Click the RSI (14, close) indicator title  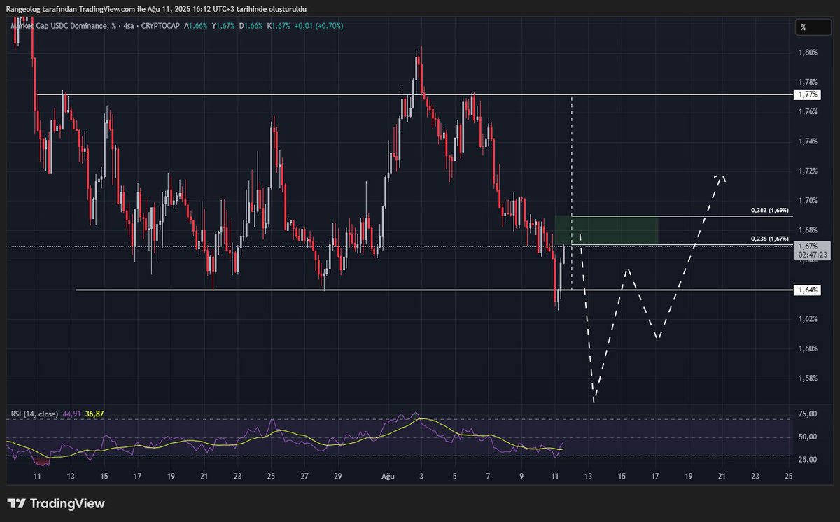click(x=34, y=414)
